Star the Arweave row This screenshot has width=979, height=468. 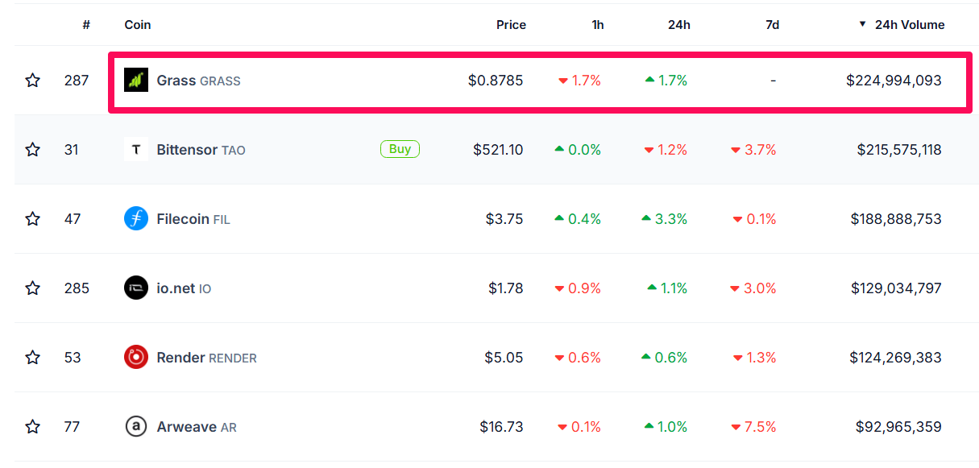[x=32, y=426]
